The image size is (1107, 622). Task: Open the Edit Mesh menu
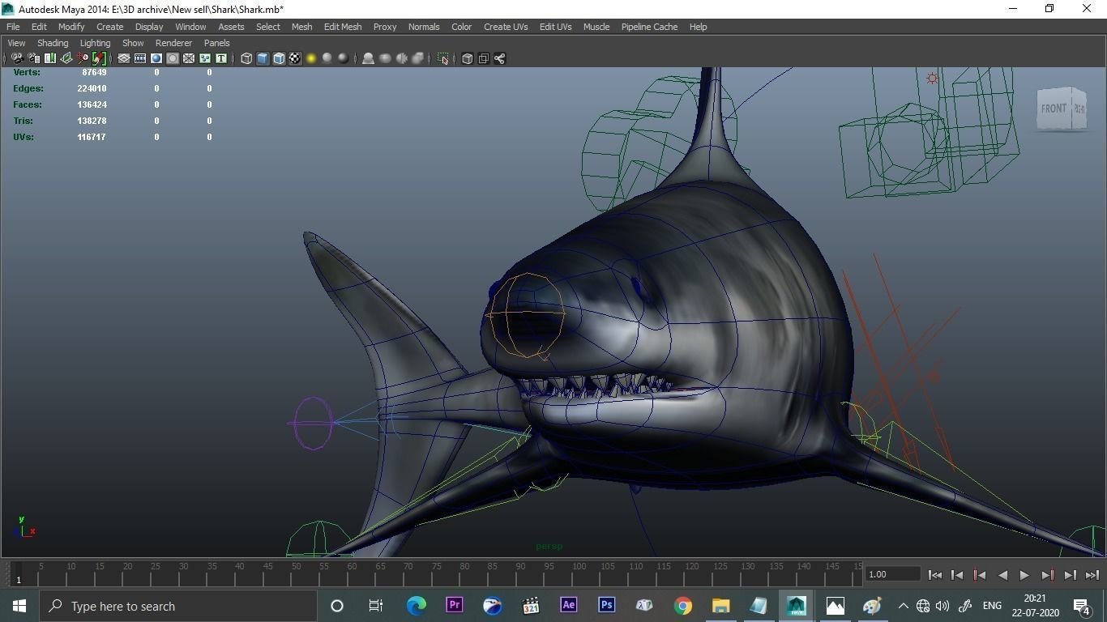(343, 27)
